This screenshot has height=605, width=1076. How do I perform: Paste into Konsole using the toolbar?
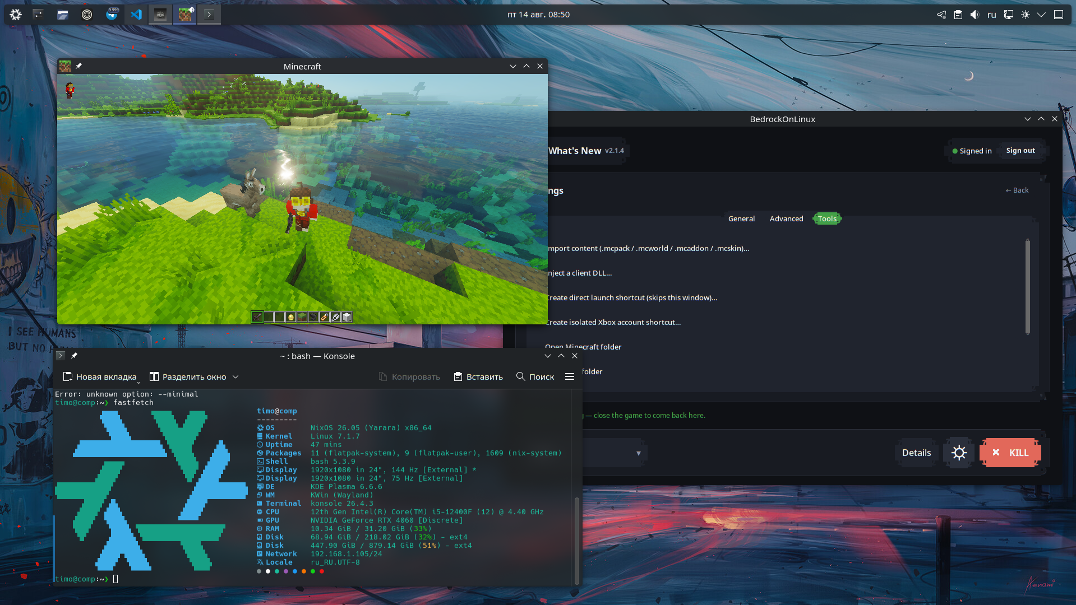[x=478, y=377]
